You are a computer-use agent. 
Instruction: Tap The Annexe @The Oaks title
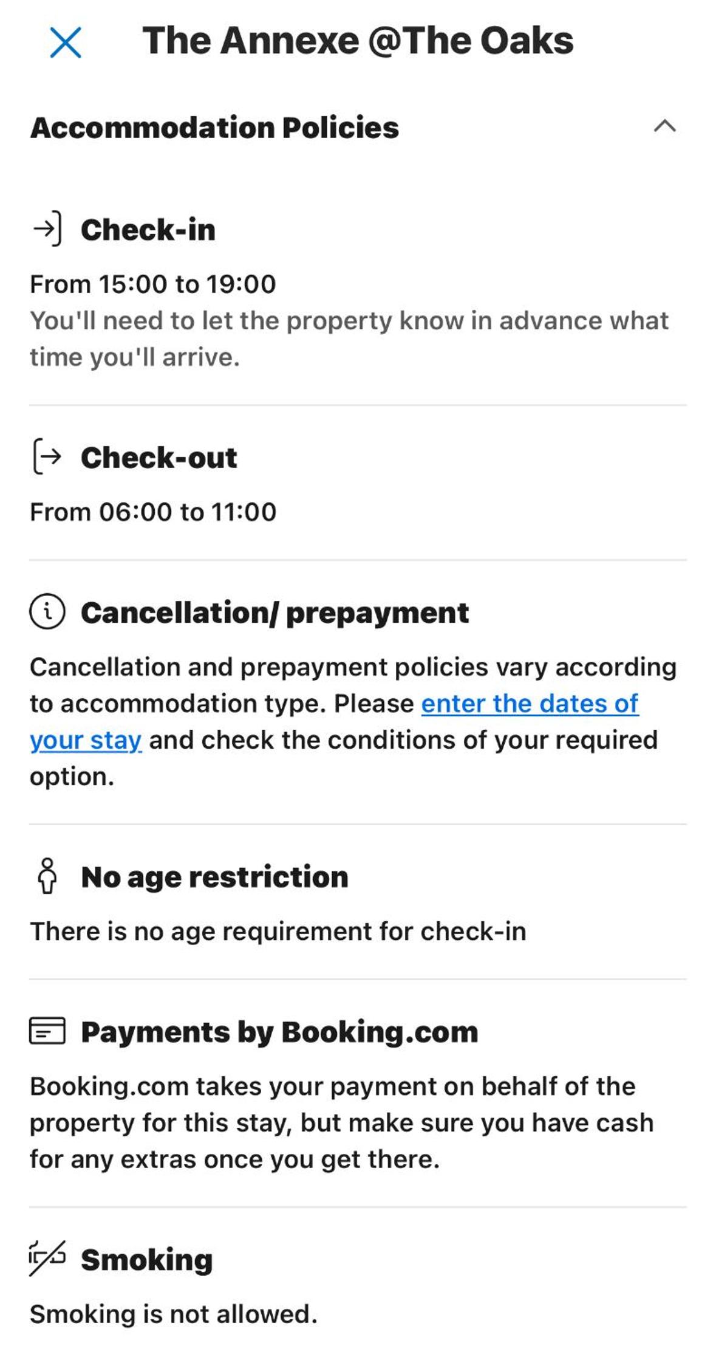coord(358,41)
